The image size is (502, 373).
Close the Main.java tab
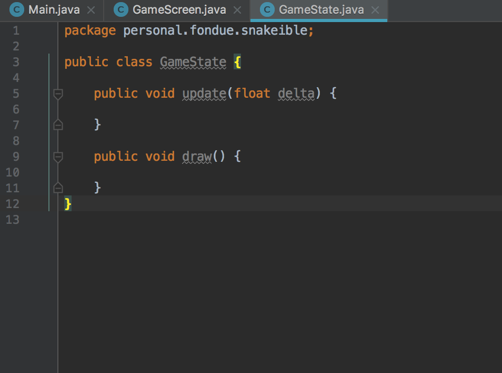tap(91, 10)
